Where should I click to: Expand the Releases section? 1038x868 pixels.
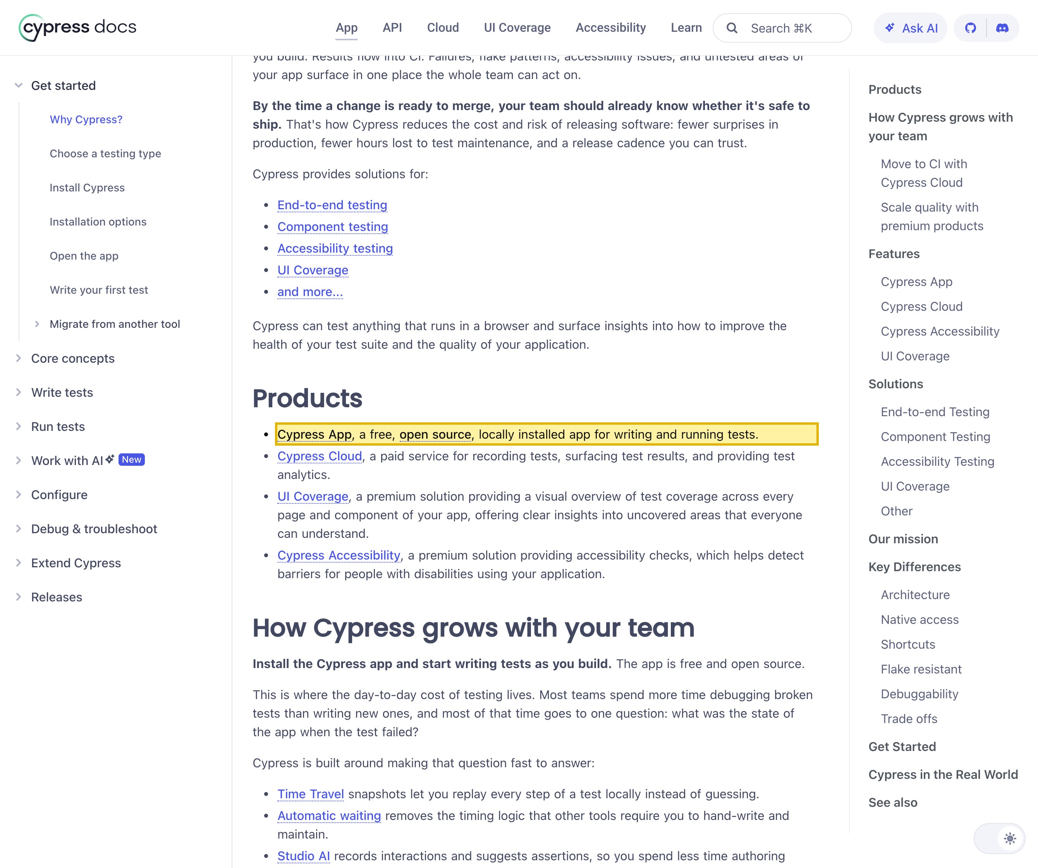tap(19, 597)
